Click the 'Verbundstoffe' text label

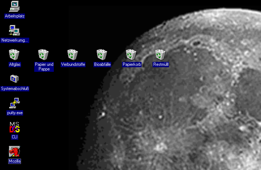(x=73, y=64)
